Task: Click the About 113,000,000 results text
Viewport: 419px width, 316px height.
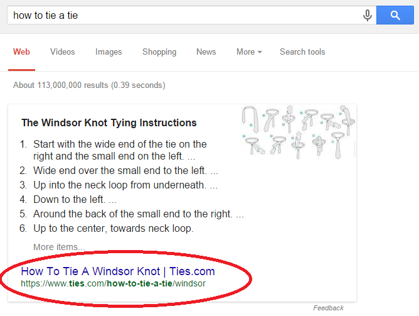Action: 89,85
